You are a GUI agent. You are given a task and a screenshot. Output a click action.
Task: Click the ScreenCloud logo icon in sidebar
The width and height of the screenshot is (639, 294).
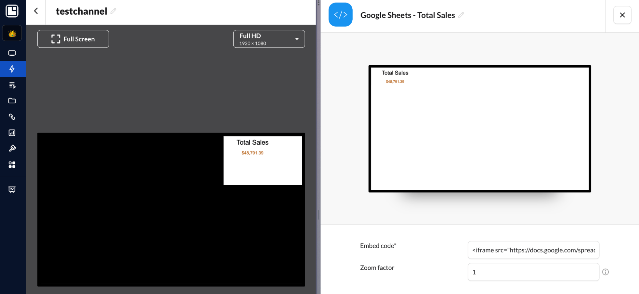pyautogui.click(x=12, y=11)
